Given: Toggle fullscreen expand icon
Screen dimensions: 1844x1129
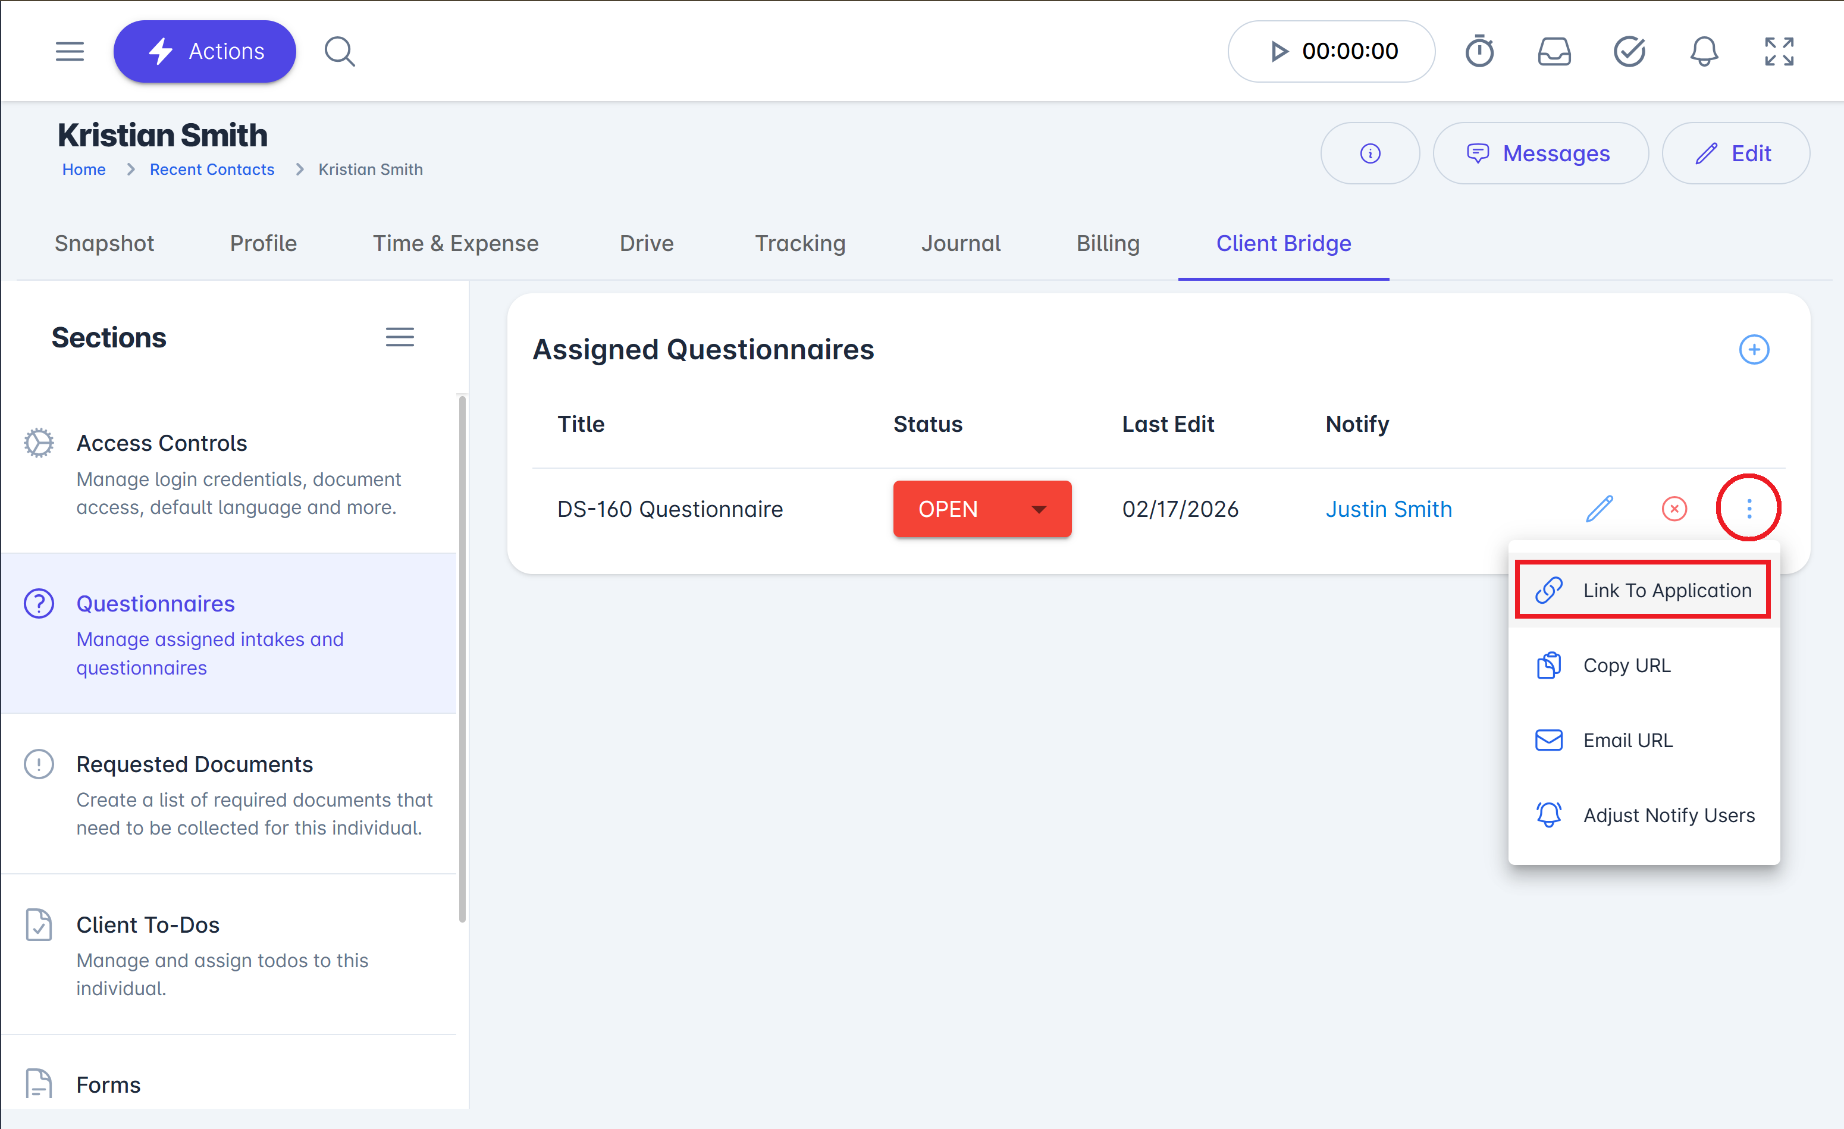Looking at the screenshot, I should point(1778,52).
